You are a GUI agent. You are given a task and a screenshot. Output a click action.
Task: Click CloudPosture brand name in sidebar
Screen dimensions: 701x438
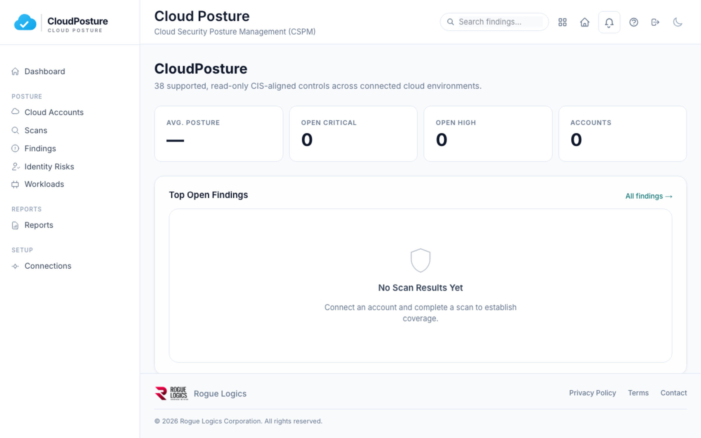pyautogui.click(x=77, y=21)
